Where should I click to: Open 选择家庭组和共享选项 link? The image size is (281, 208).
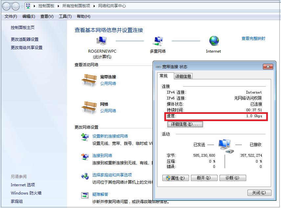click(x=112, y=175)
